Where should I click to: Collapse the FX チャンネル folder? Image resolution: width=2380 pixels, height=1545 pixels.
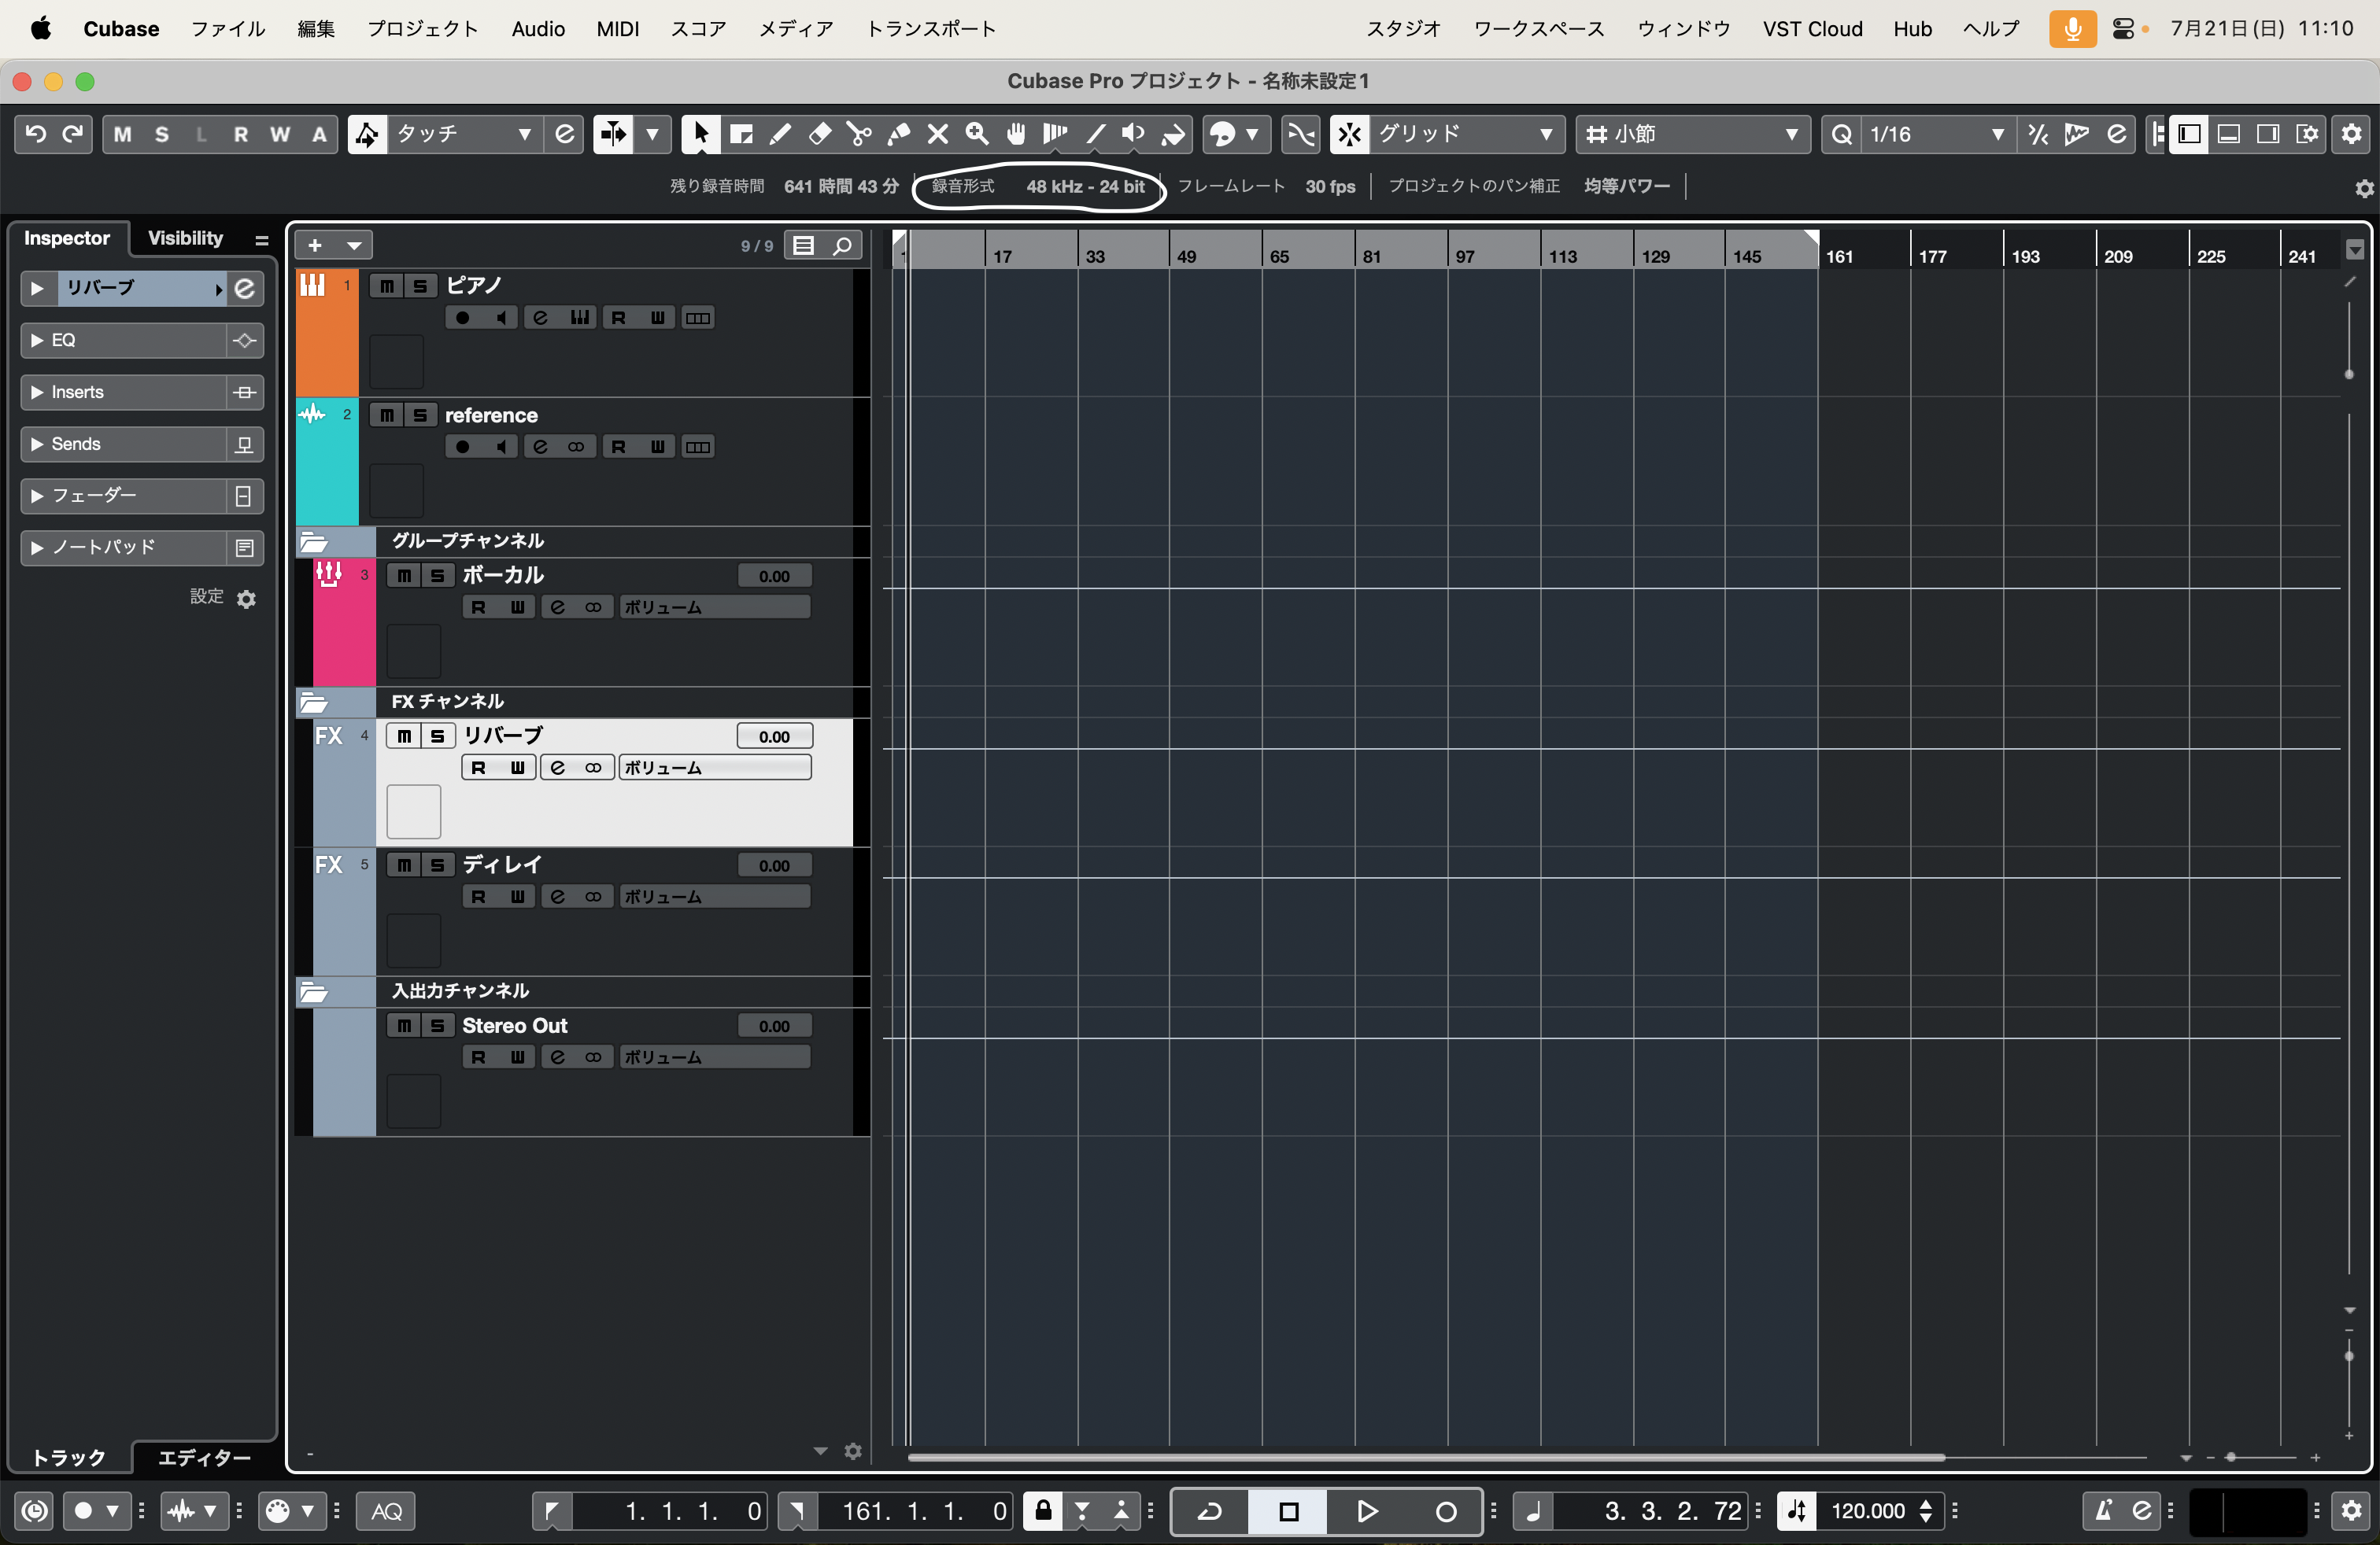point(314,702)
